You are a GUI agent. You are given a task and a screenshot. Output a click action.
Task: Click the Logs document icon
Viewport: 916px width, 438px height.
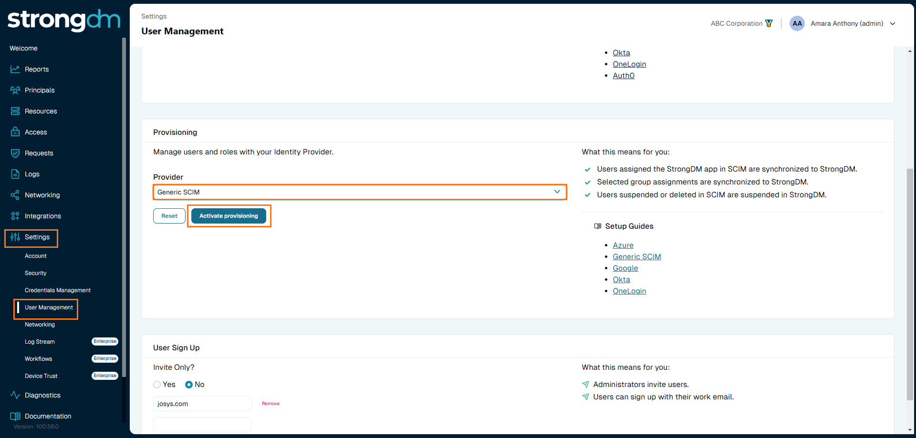click(x=15, y=174)
